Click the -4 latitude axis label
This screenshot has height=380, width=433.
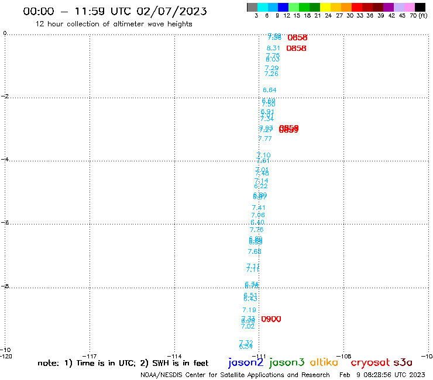[x=5, y=159]
